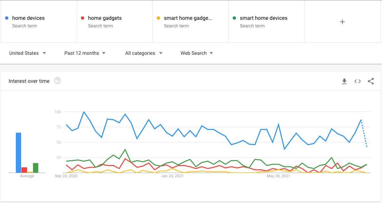Viewport: 382px width, 203px height.
Task: Change the Web Search type dropdown
Action: [x=197, y=53]
